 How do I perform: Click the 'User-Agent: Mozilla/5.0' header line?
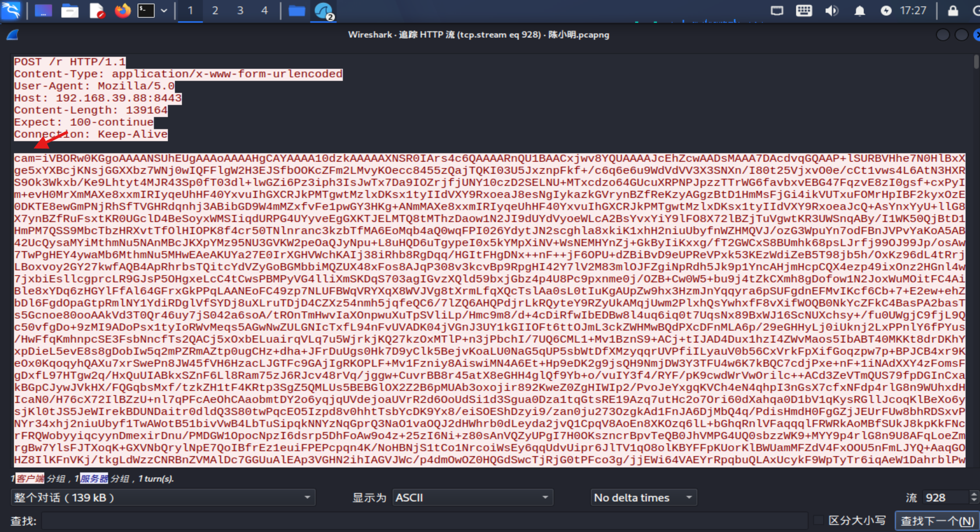click(x=94, y=86)
